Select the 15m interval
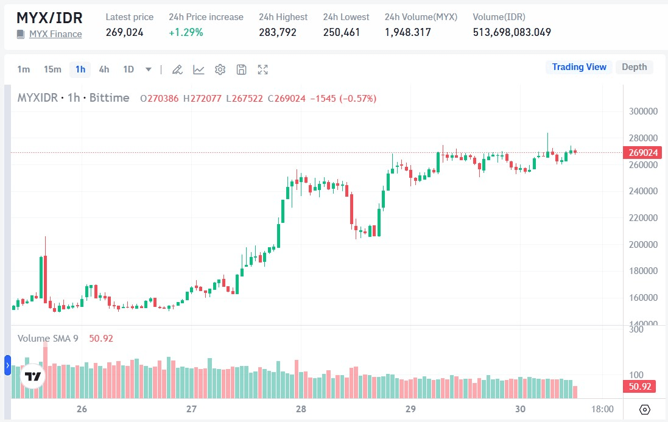Screen dimensions: 668x422 (x=52, y=69)
